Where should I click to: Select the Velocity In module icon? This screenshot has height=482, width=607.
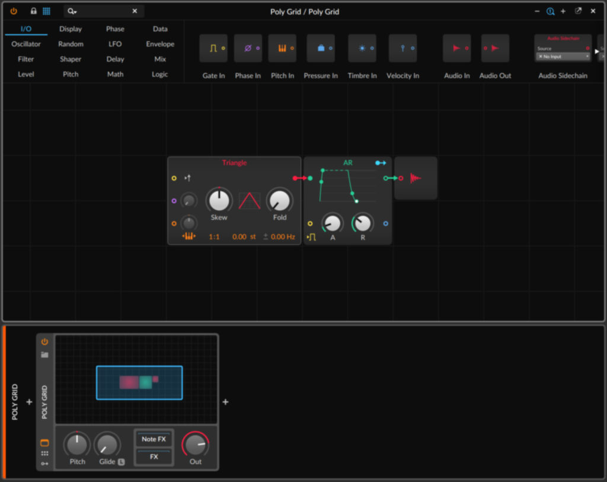click(402, 48)
